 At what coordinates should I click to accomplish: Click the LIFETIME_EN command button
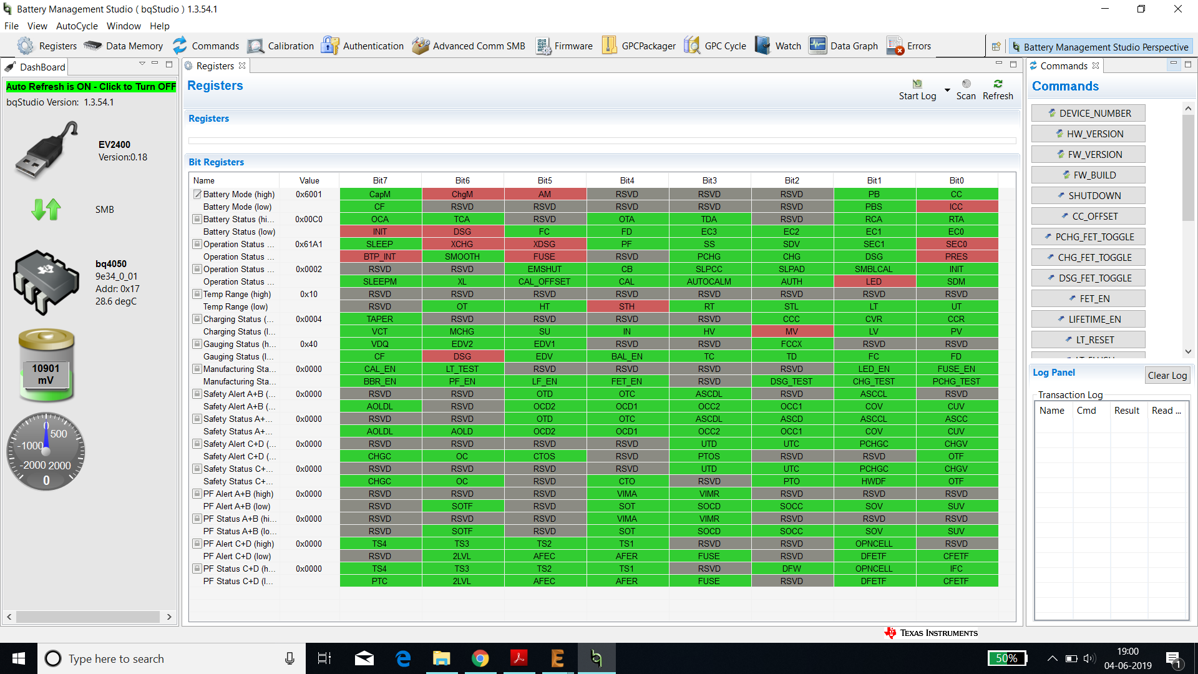pyautogui.click(x=1088, y=319)
